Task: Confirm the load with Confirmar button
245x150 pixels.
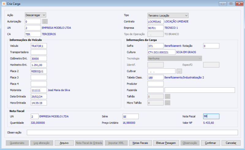Action: (x=210, y=143)
